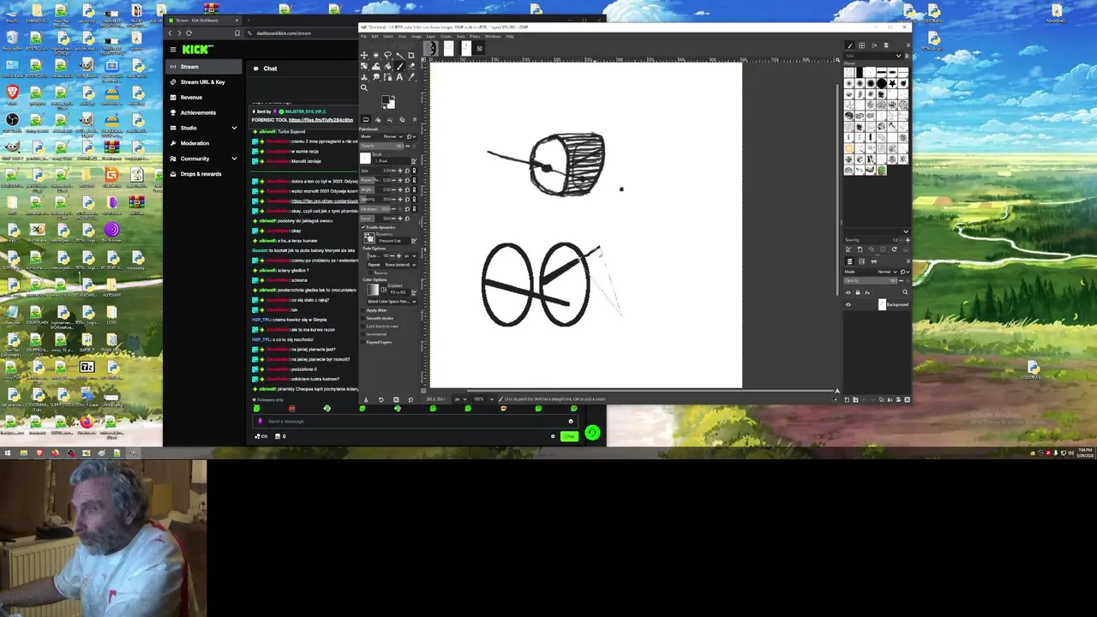
Task: Click the white background color swatch
Action: [x=392, y=105]
